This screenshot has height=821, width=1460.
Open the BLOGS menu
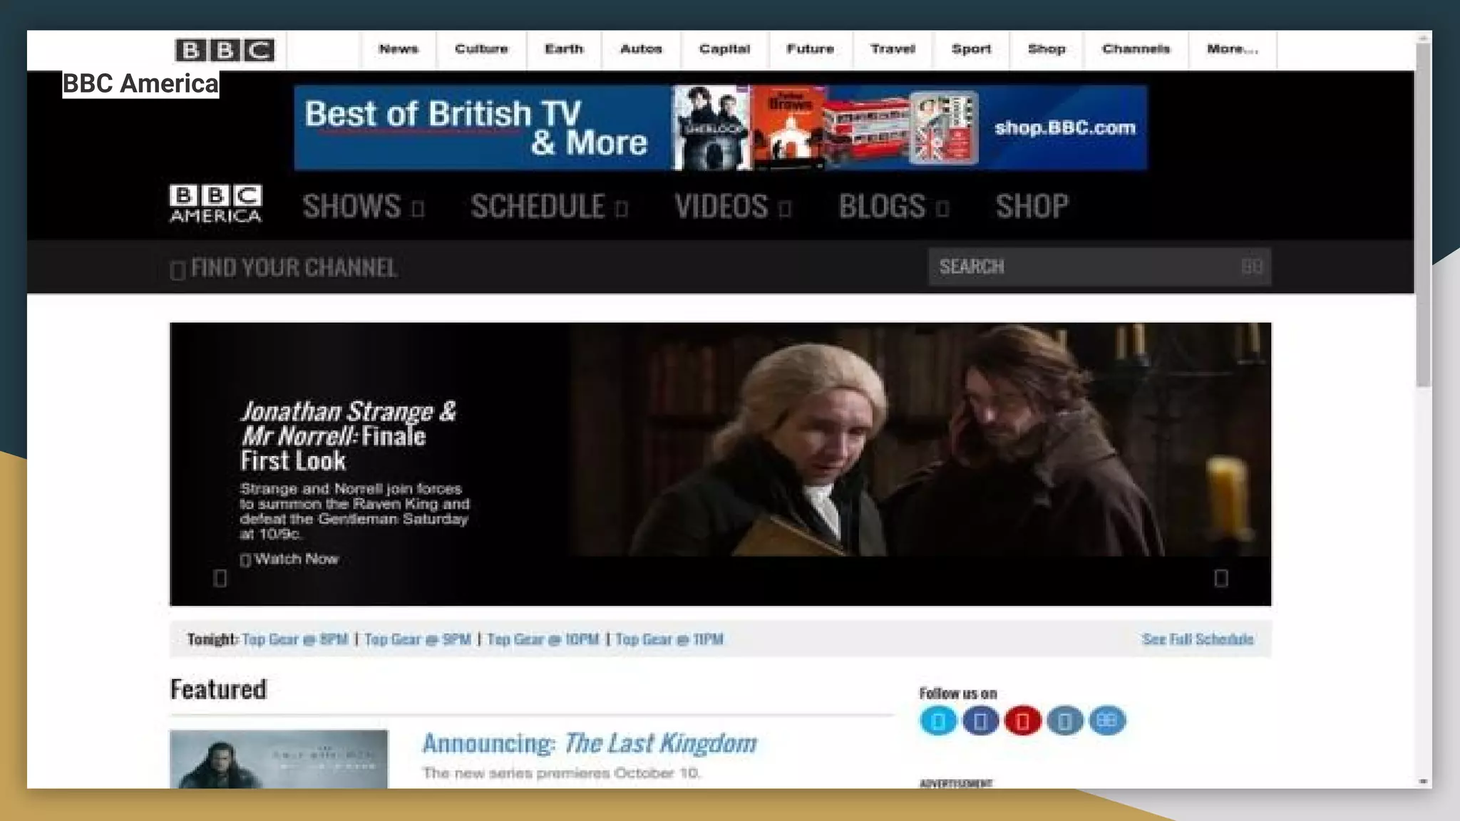pos(882,207)
